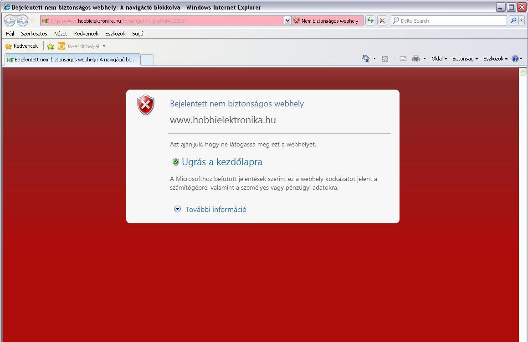Viewport: 528px width, 342px height.
Task: Click the vertical scrollbar up arrow
Action: (x=523, y=71)
